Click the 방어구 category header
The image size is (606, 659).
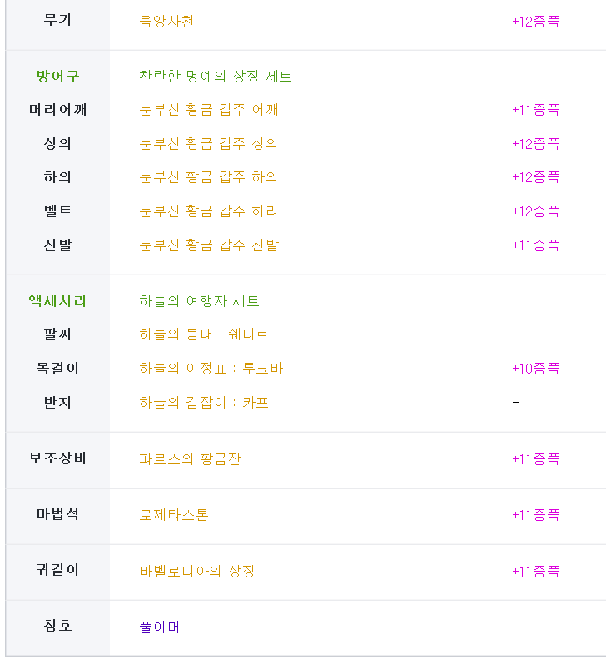coord(57,77)
